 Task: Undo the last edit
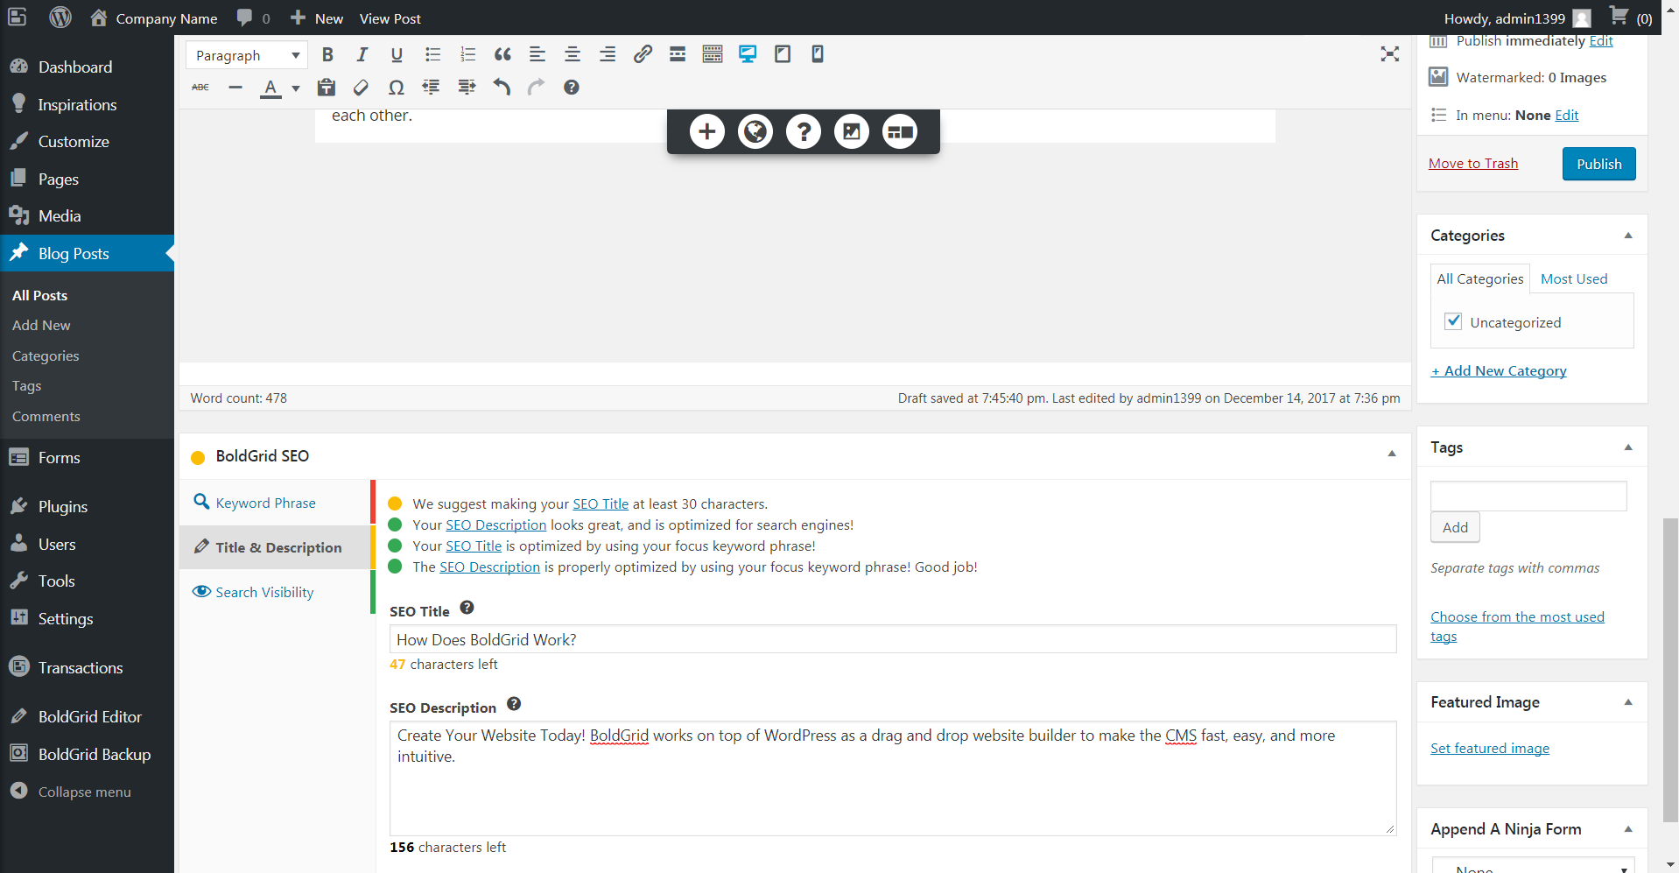click(x=502, y=88)
